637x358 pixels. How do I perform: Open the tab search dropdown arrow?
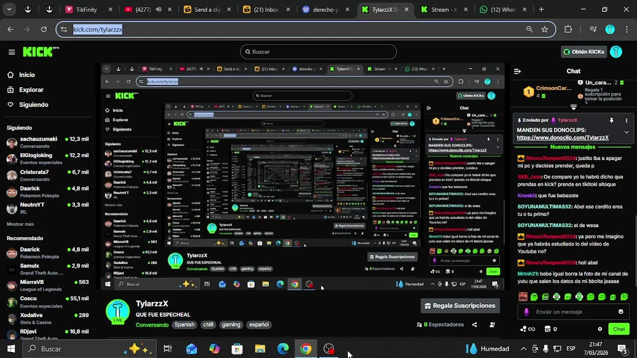coord(9,9)
